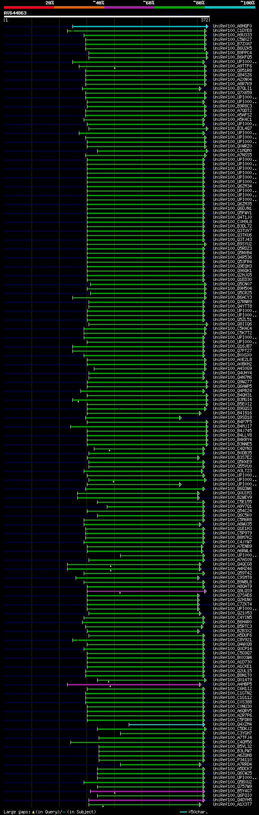The width and height of the screenshot is (259, 815).
Task: Select hit UniRef100_B9H504
Action: [232, 289]
